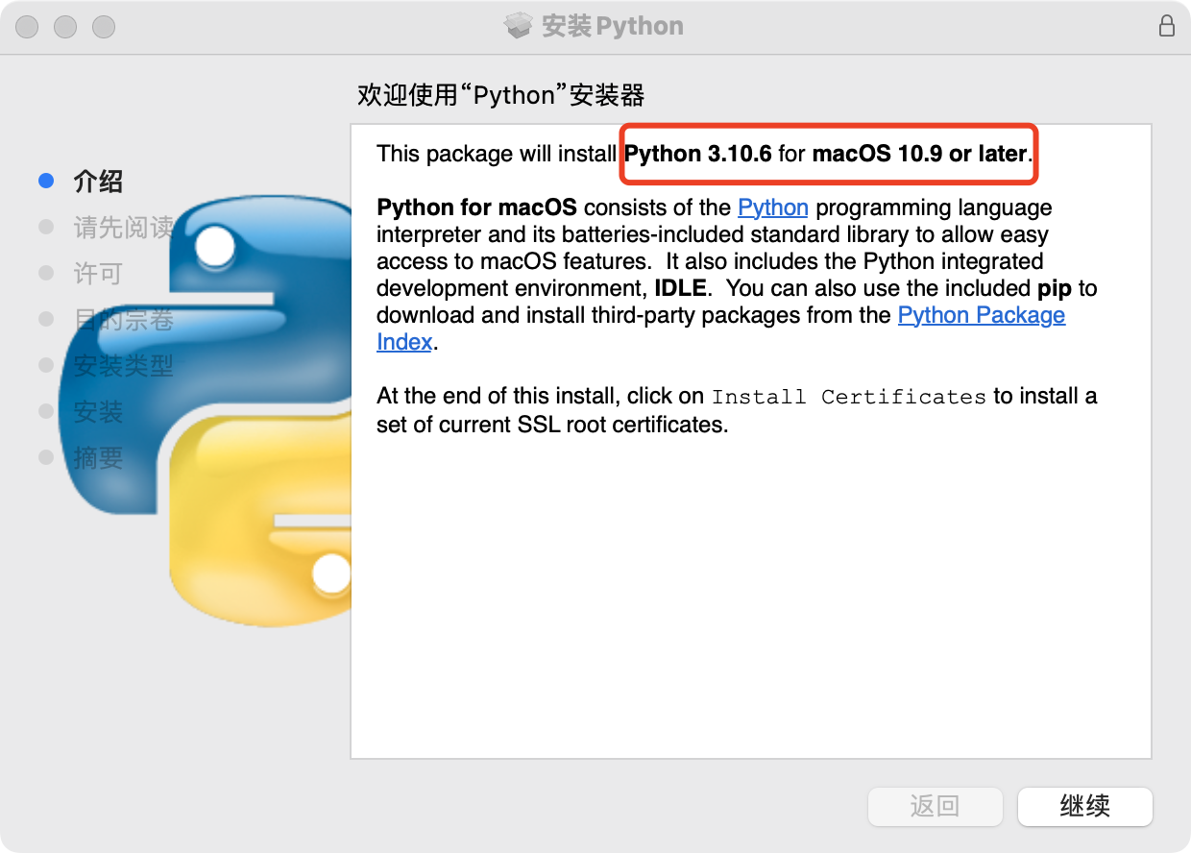Click the lock icon in the title bar
This screenshot has width=1191, height=853.
[1167, 27]
